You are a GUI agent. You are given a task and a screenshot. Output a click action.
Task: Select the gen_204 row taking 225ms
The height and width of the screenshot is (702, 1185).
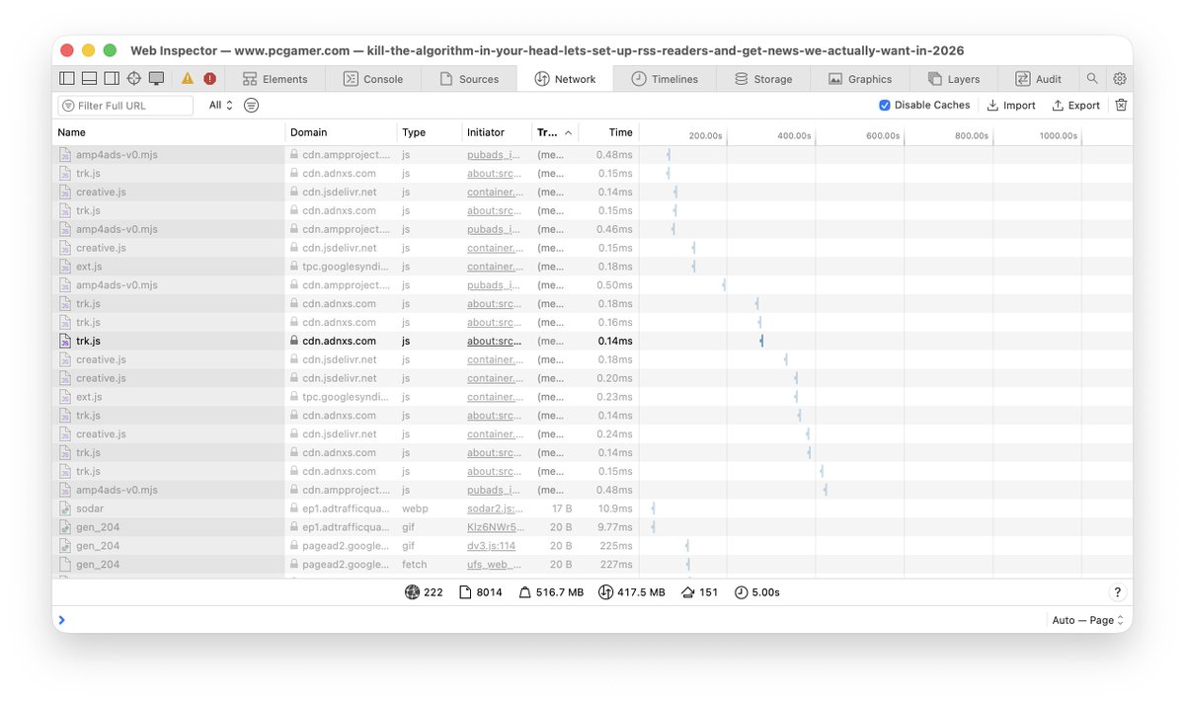592,546
